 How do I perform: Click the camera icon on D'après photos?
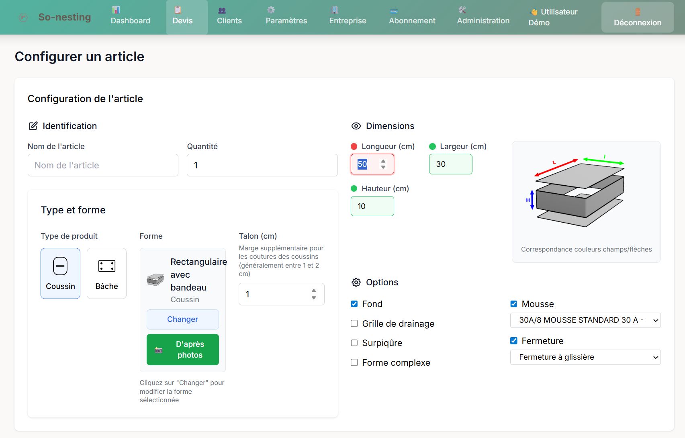159,350
